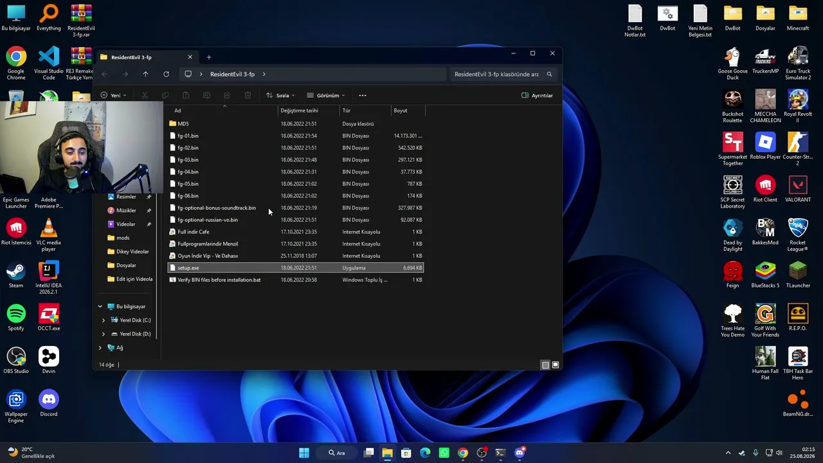Toggle the Ayrıntılar details pane

537,96
